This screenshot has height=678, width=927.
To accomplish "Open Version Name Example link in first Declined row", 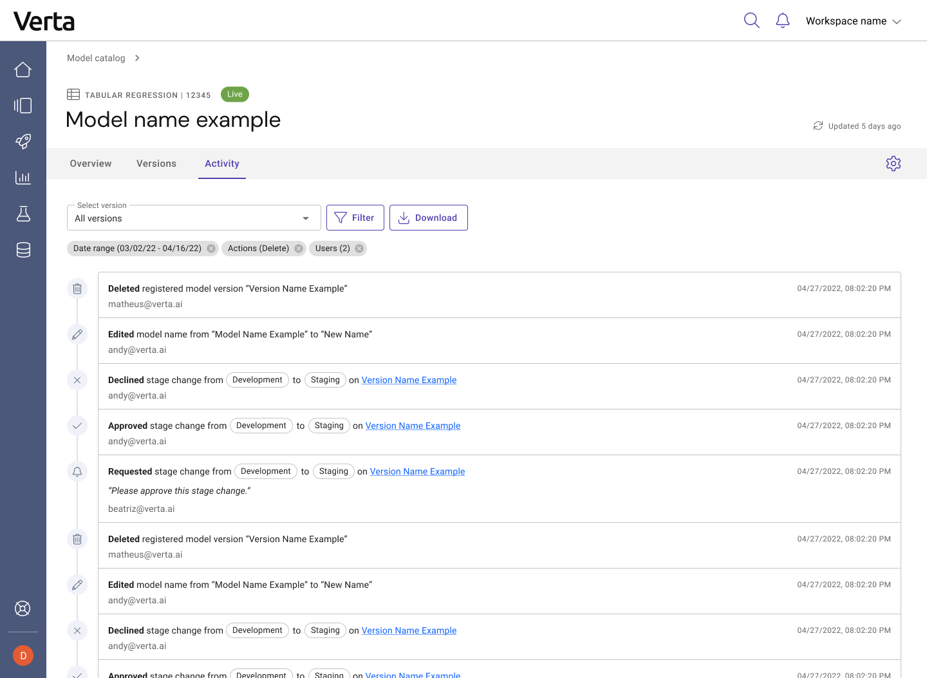I will pyautogui.click(x=409, y=380).
